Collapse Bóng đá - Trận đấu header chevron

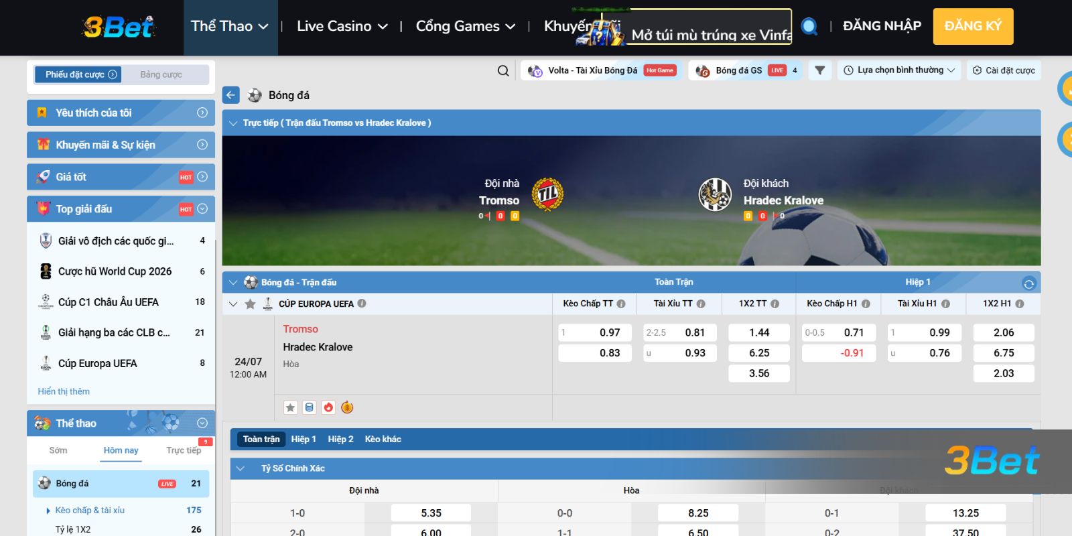coord(233,283)
